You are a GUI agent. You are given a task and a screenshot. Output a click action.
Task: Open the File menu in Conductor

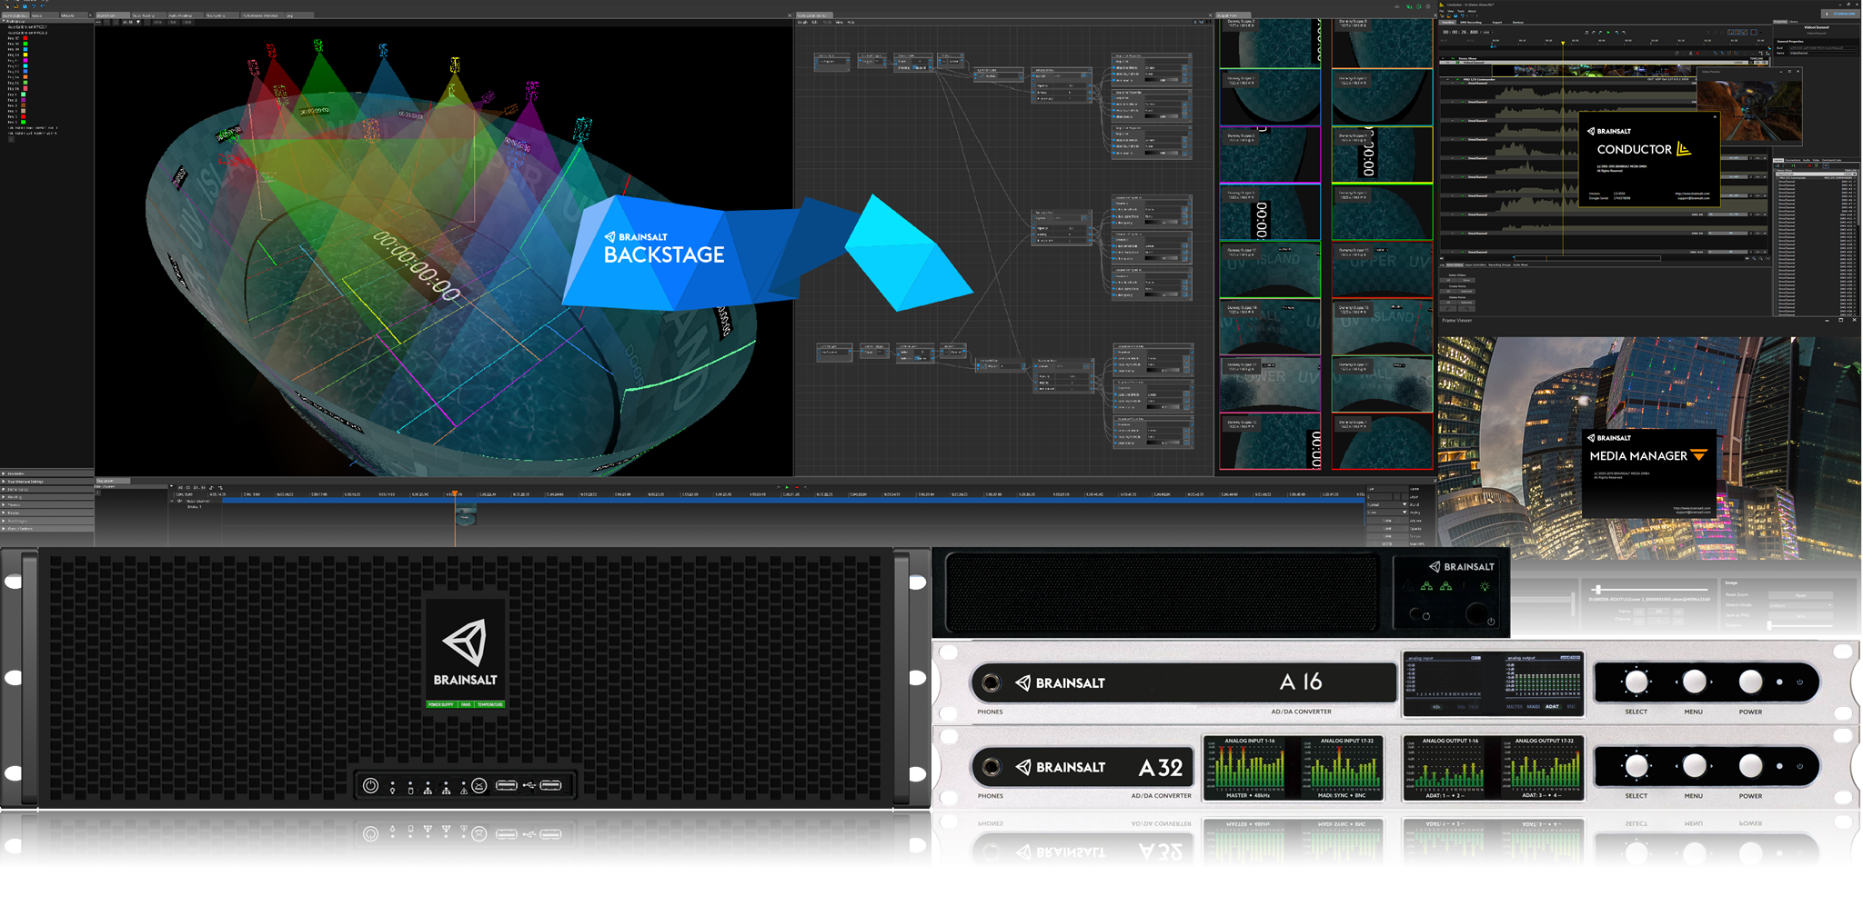click(1442, 11)
